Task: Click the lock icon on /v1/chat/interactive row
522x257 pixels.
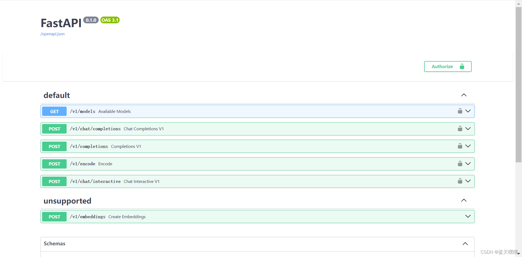Action: [x=460, y=181]
